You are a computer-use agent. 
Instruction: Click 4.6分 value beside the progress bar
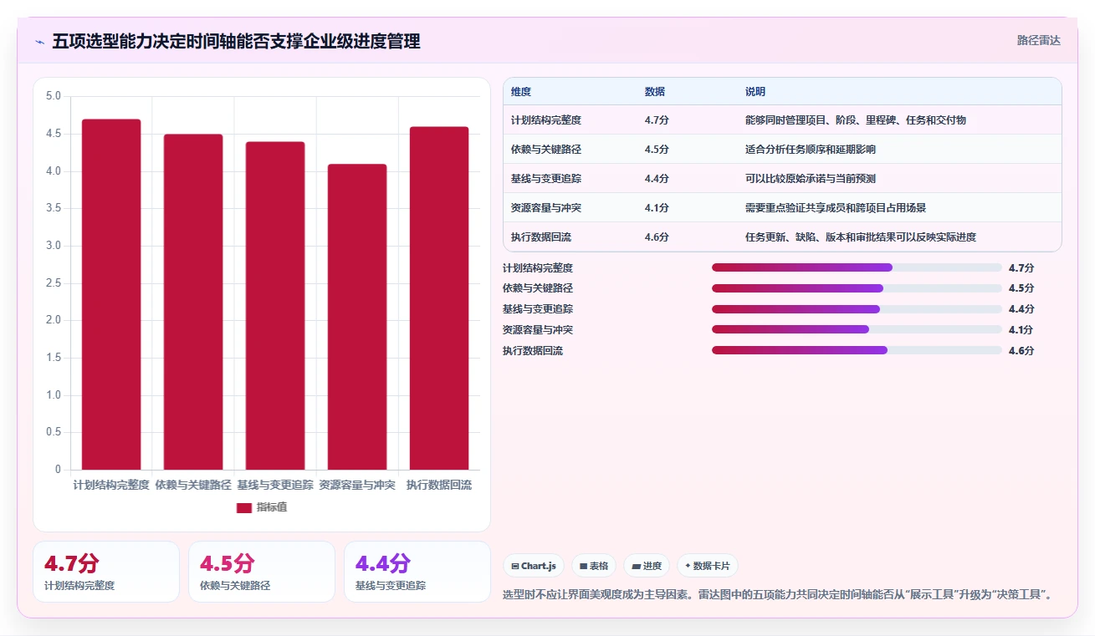pos(1021,351)
